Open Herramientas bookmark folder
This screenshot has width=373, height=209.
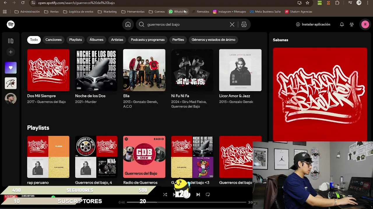tap(133, 12)
